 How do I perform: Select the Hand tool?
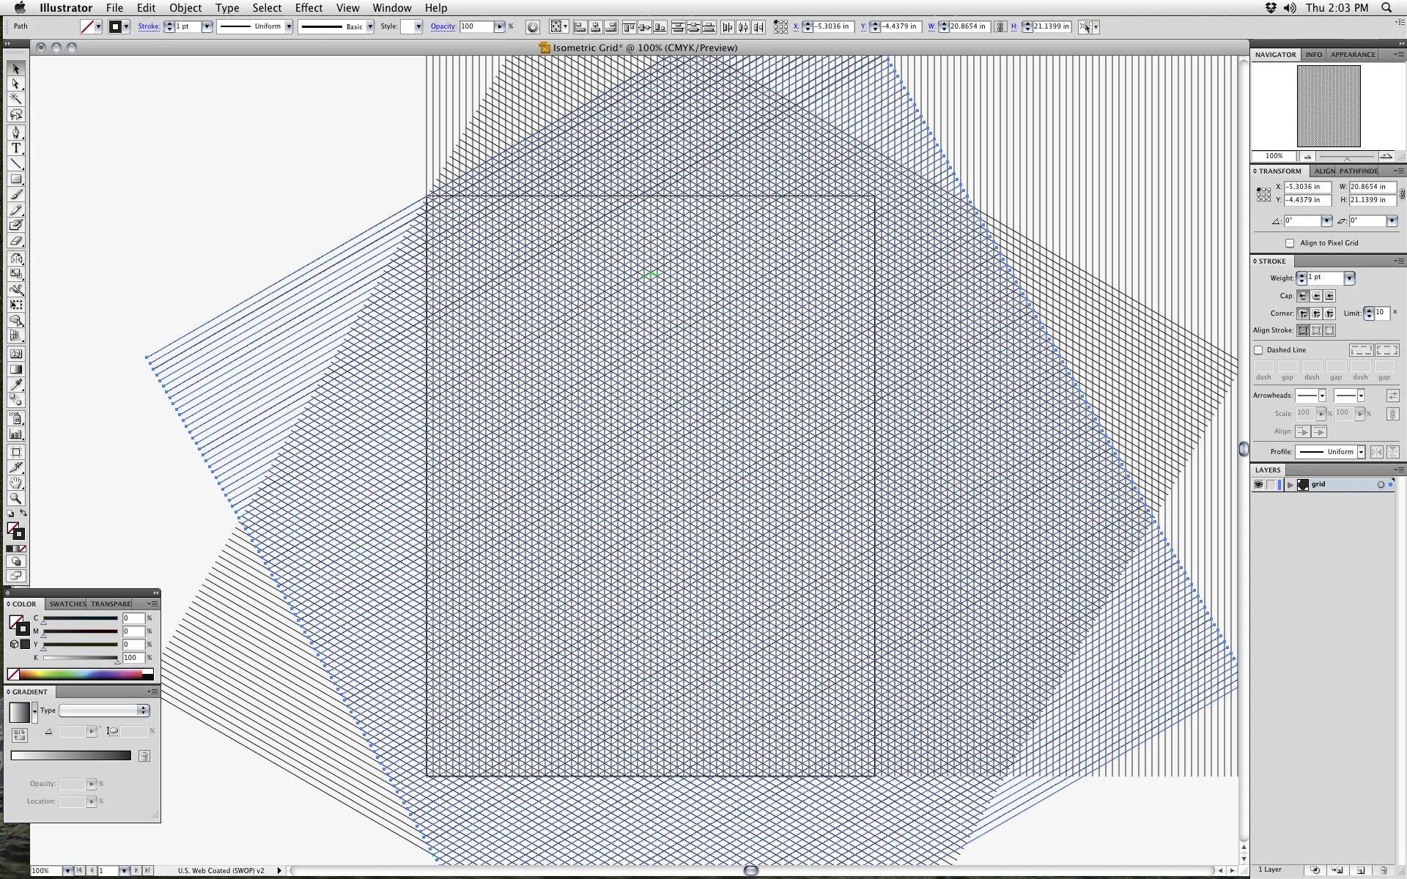pyautogui.click(x=15, y=483)
